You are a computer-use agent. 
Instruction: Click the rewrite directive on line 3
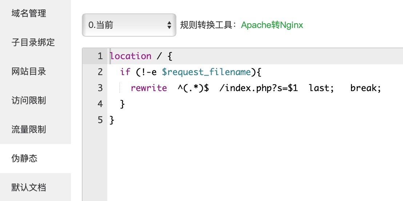(149, 88)
